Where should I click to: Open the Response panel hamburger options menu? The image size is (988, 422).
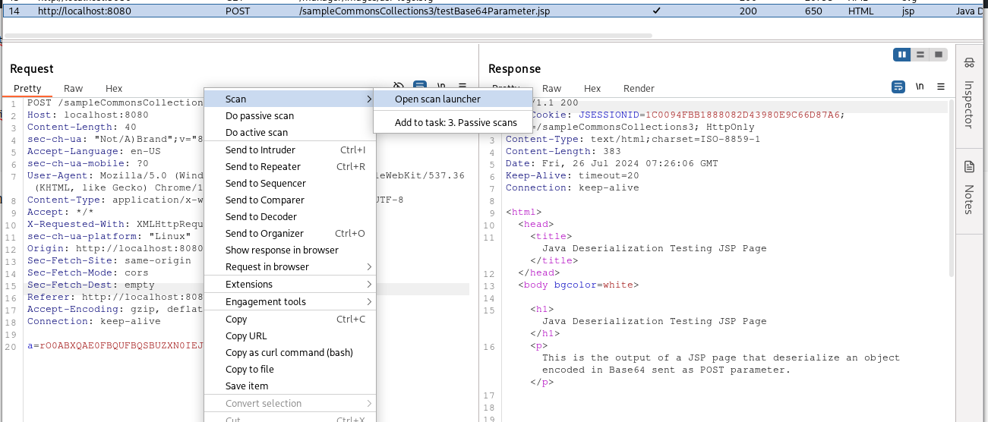pos(941,87)
